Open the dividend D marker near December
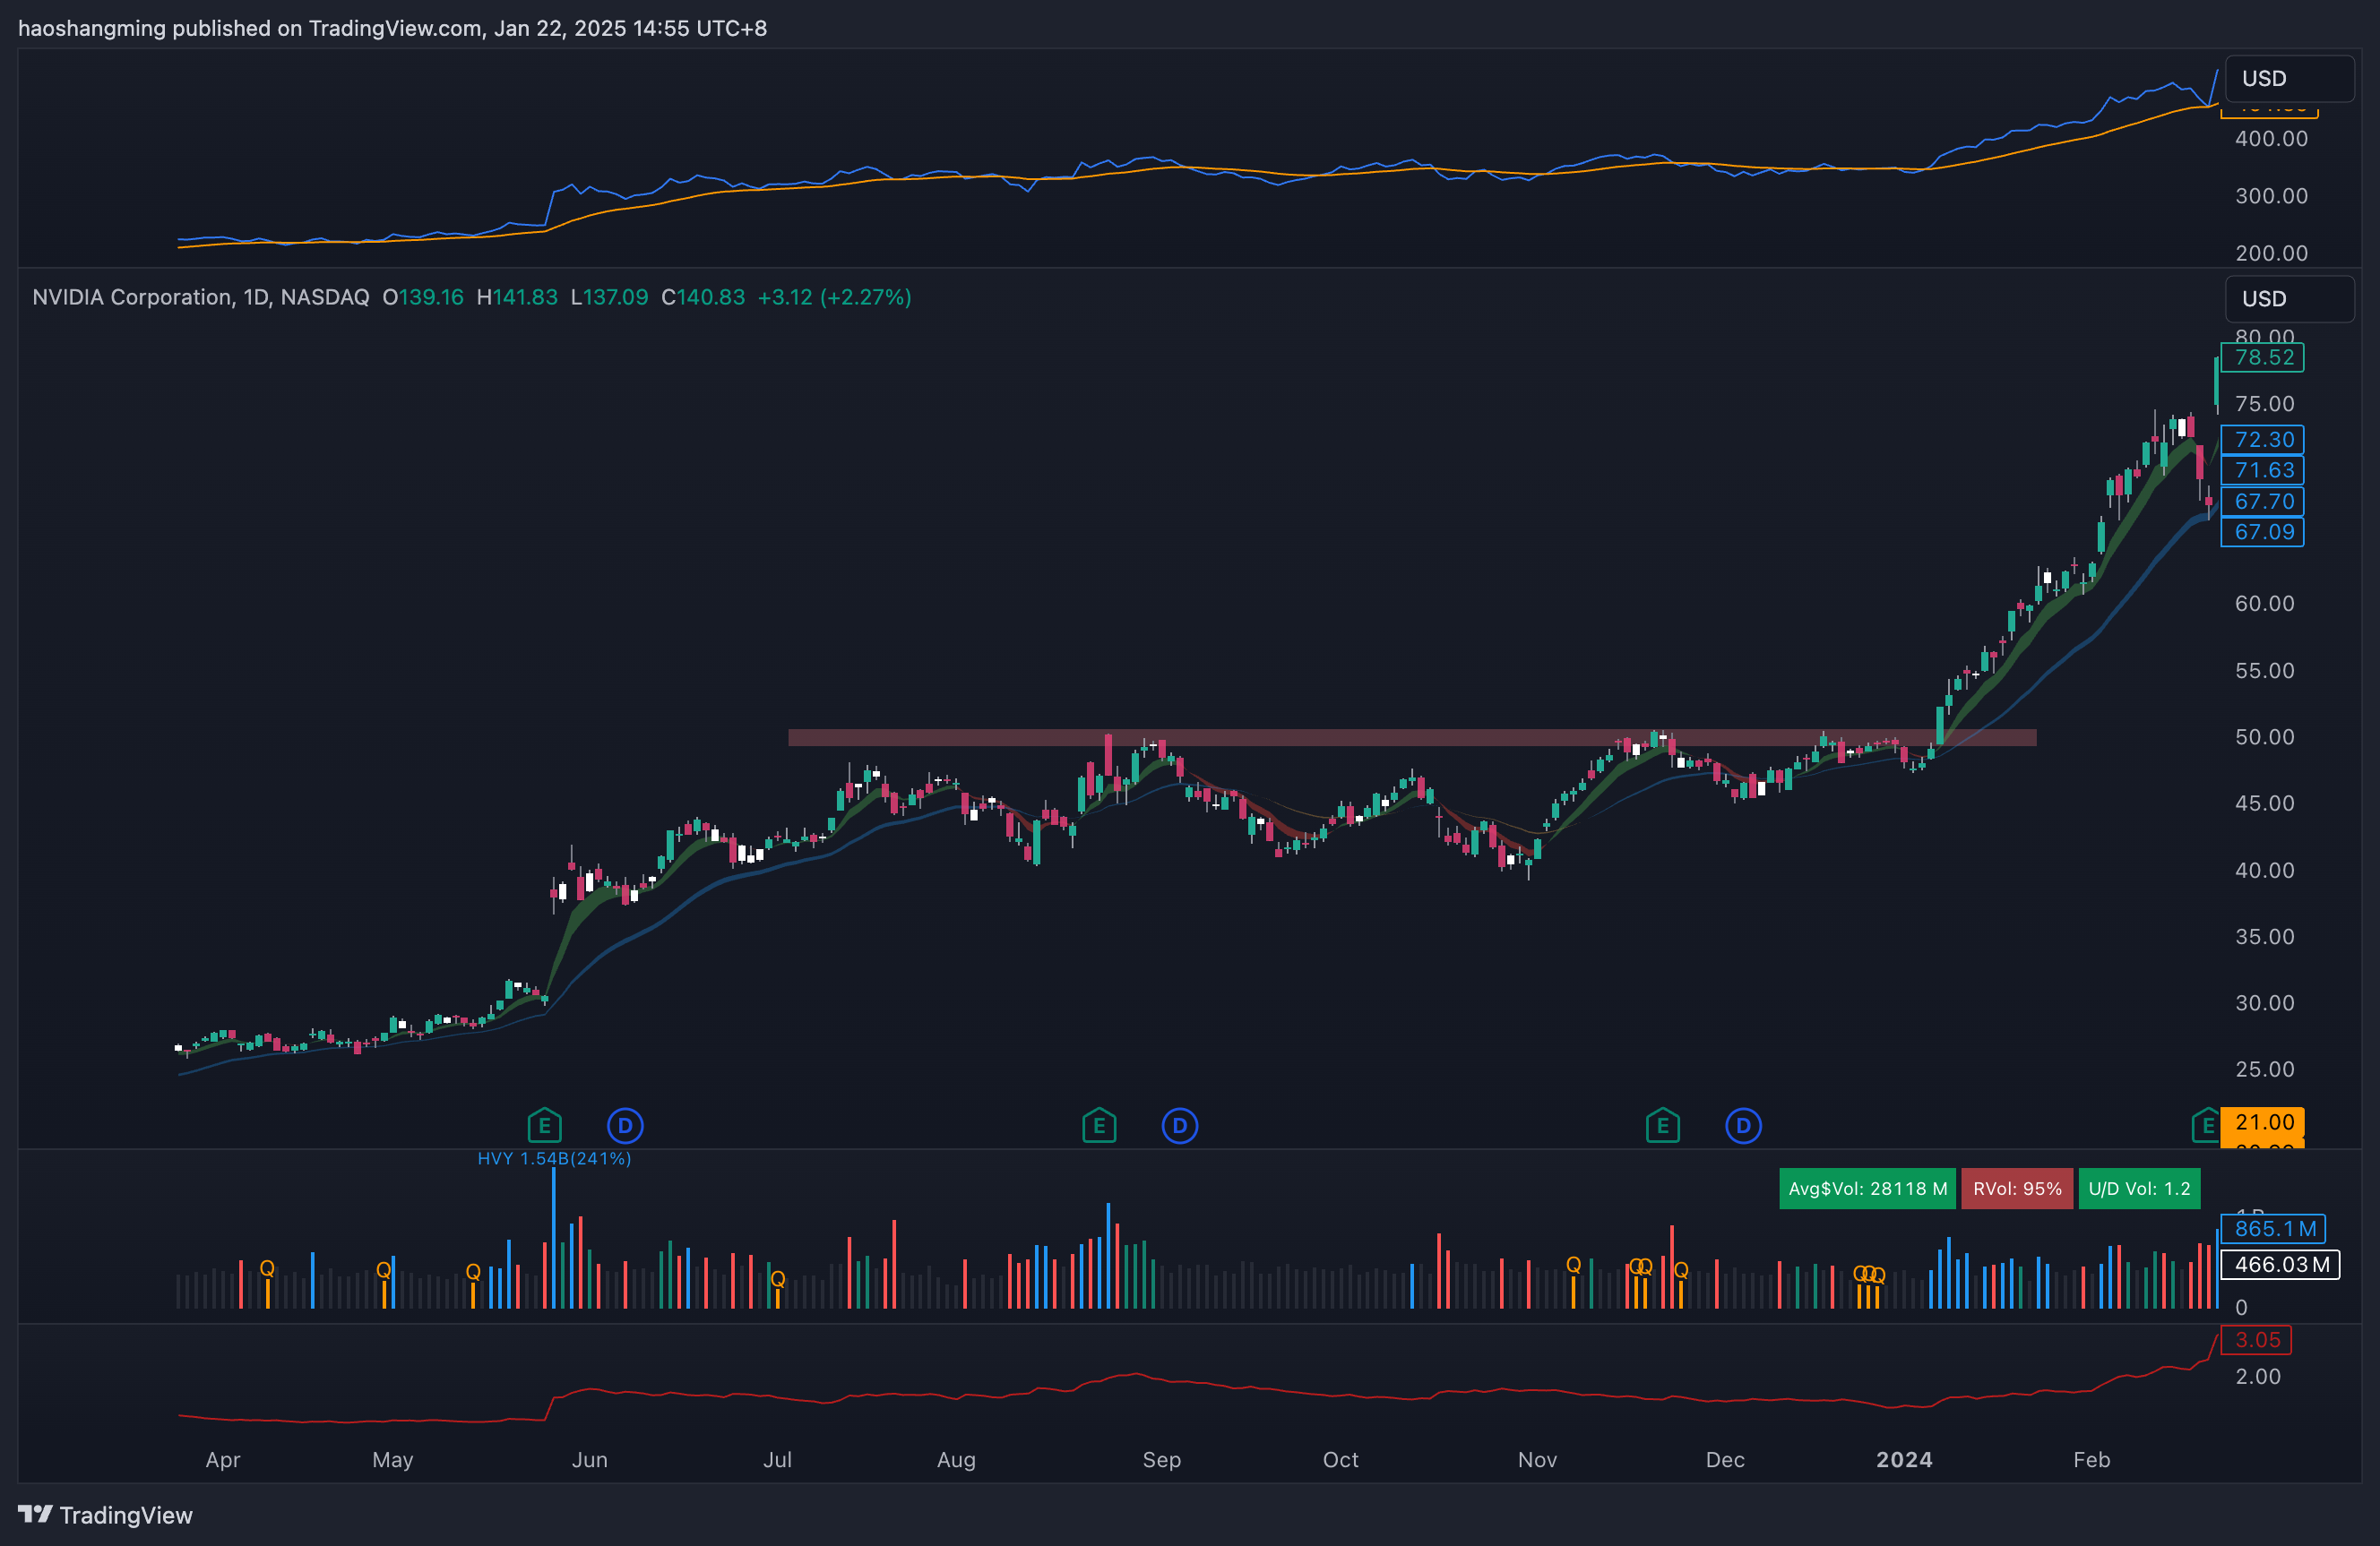Viewport: 2380px width, 1546px height. [x=1743, y=1126]
